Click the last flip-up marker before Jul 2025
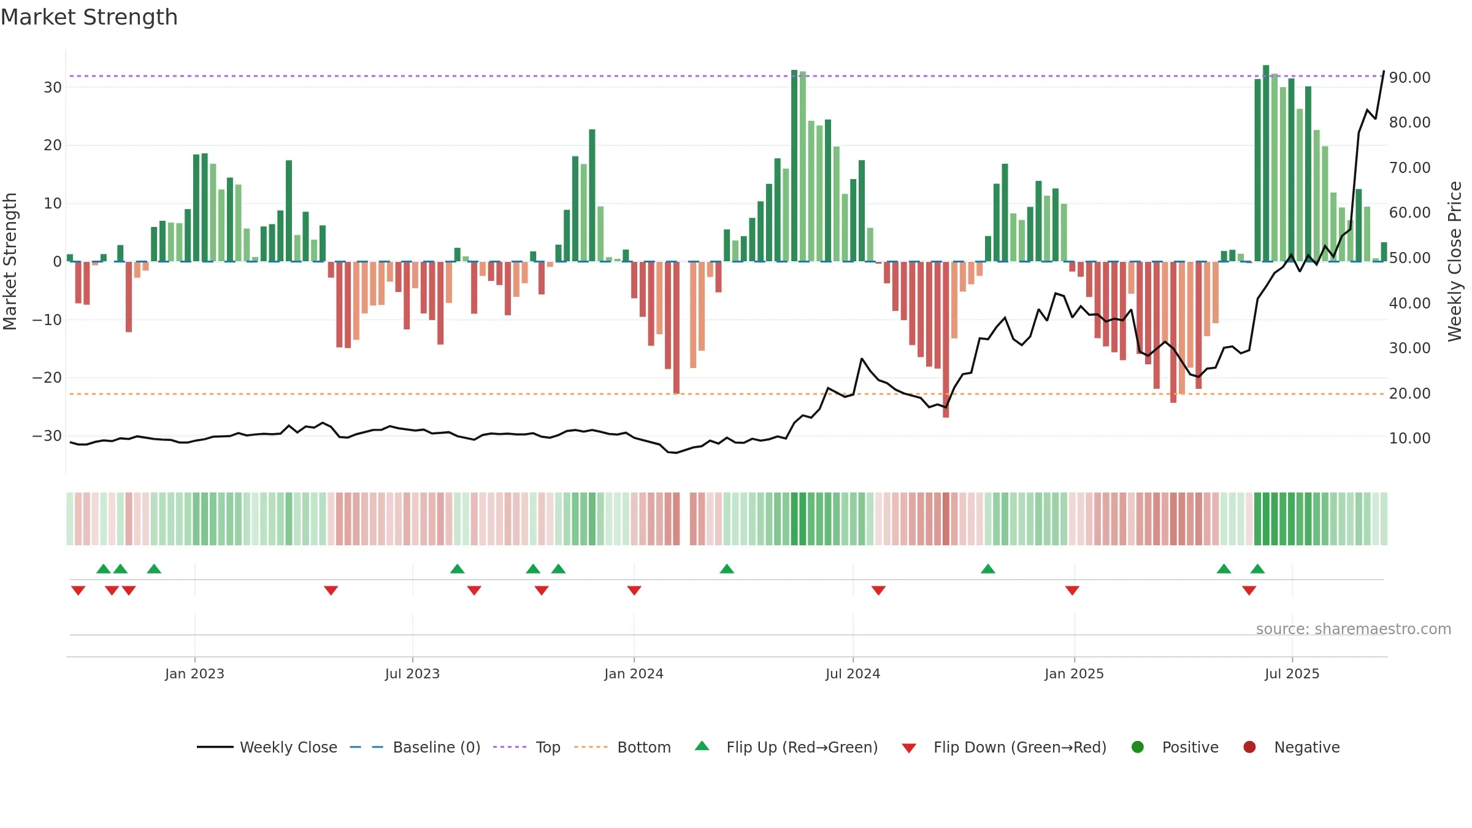 tap(1257, 569)
